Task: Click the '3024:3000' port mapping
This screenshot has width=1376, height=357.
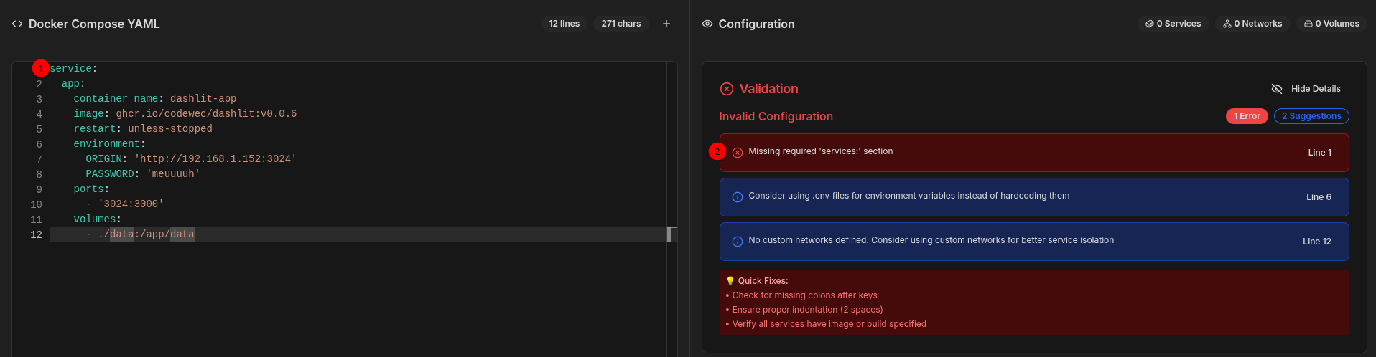Action: point(131,204)
